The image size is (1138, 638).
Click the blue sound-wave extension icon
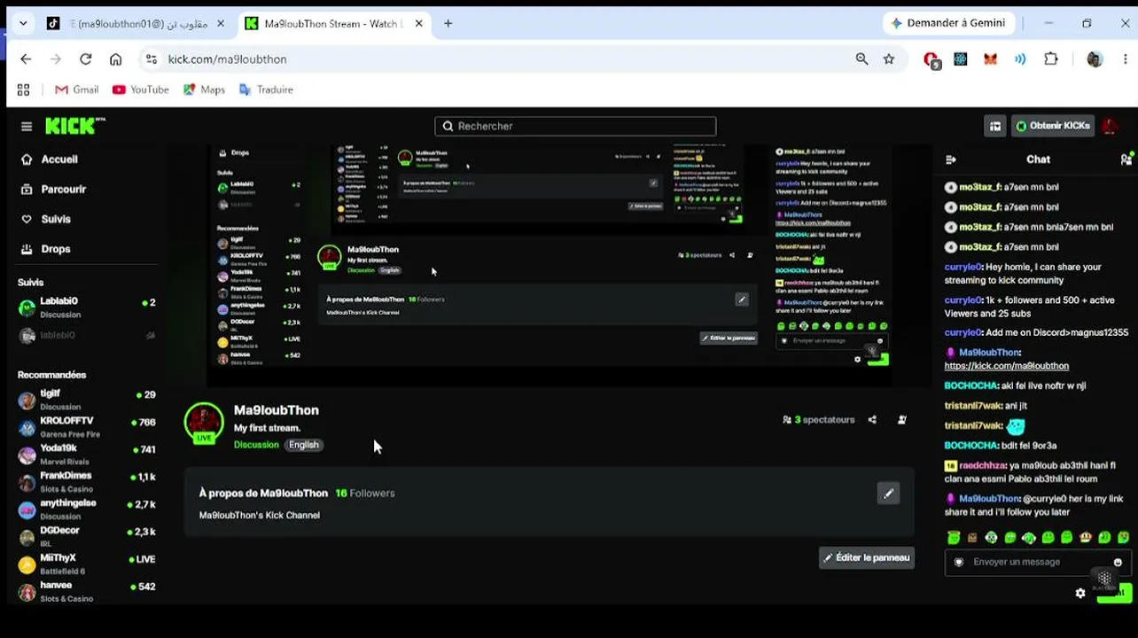click(1021, 59)
